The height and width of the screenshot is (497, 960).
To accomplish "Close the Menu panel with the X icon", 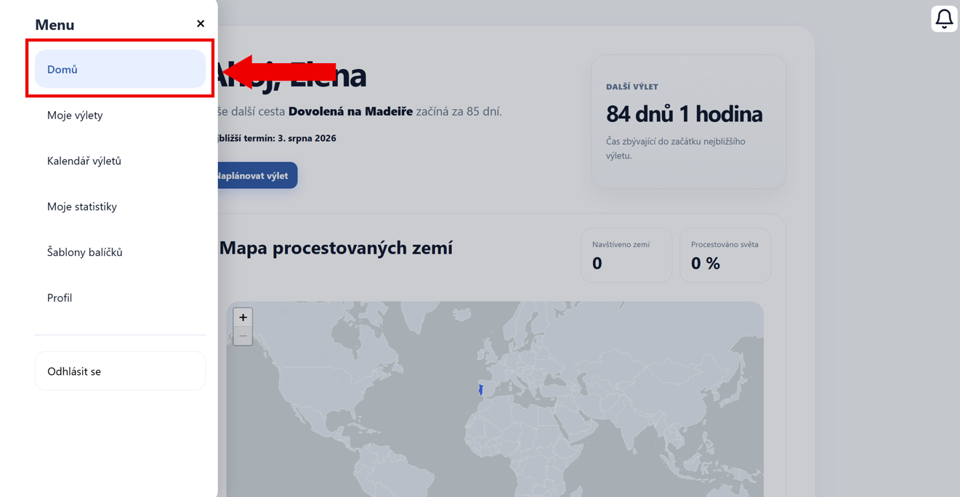I will click(201, 24).
